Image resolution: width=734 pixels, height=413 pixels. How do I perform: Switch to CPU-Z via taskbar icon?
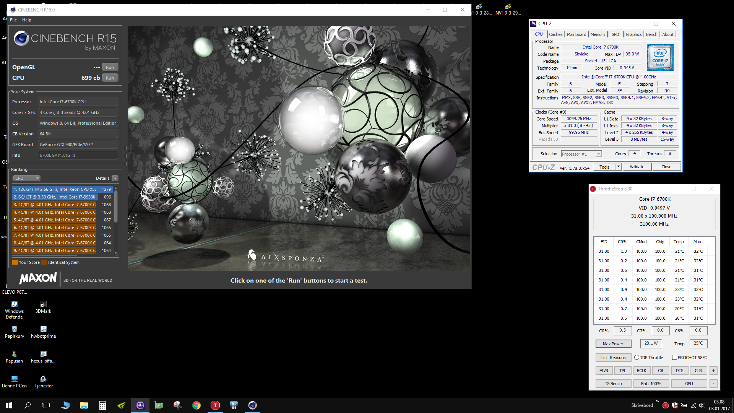140,405
